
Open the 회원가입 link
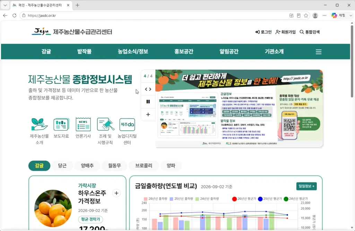286,32
